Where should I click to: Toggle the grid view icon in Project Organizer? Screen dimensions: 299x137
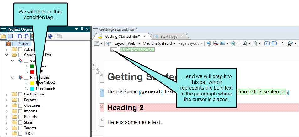click(x=10, y=36)
